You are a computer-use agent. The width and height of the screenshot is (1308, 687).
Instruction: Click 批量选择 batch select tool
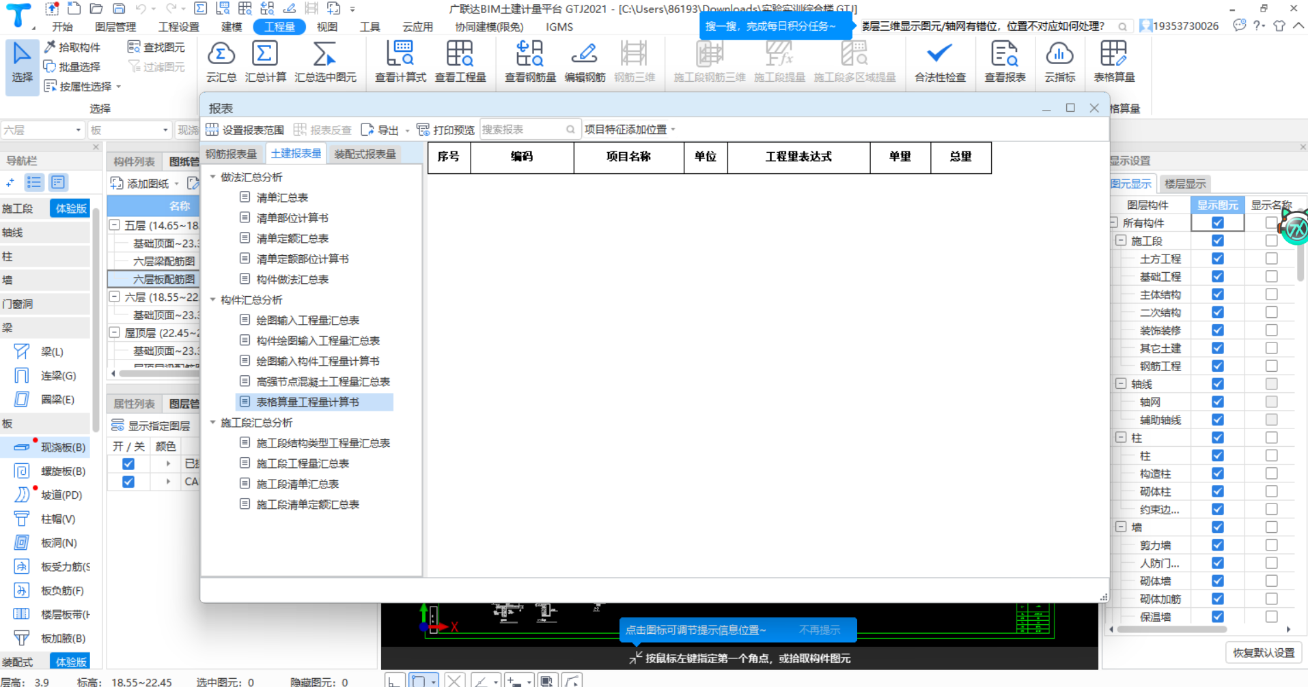[x=72, y=66]
